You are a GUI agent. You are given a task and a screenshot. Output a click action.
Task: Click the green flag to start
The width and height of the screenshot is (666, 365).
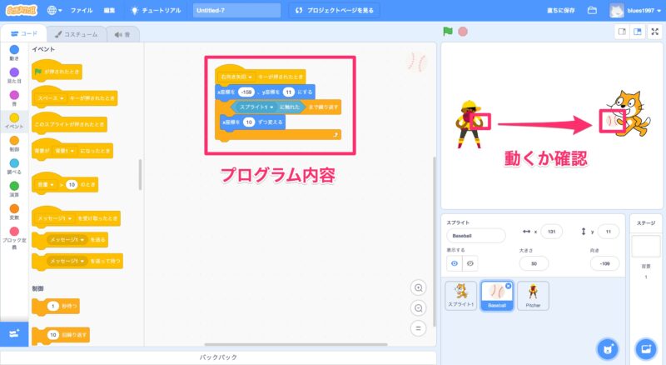pos(448,32)
